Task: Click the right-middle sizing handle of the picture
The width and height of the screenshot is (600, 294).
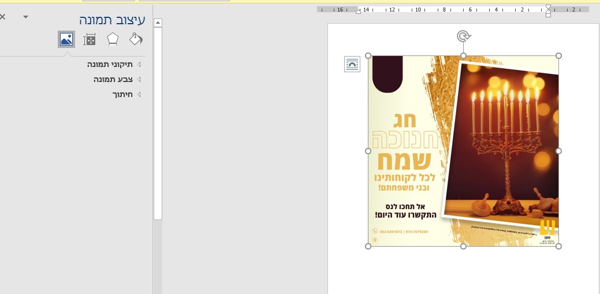Action: click(558, 151)
